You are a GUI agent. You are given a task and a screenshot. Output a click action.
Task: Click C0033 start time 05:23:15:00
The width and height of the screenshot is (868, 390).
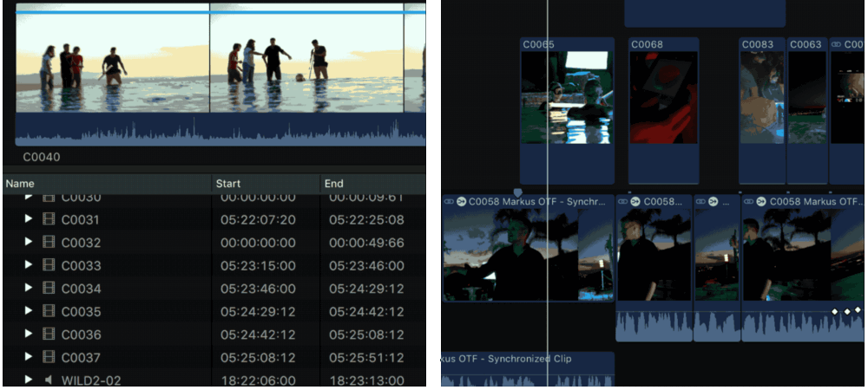pos(258,266)
